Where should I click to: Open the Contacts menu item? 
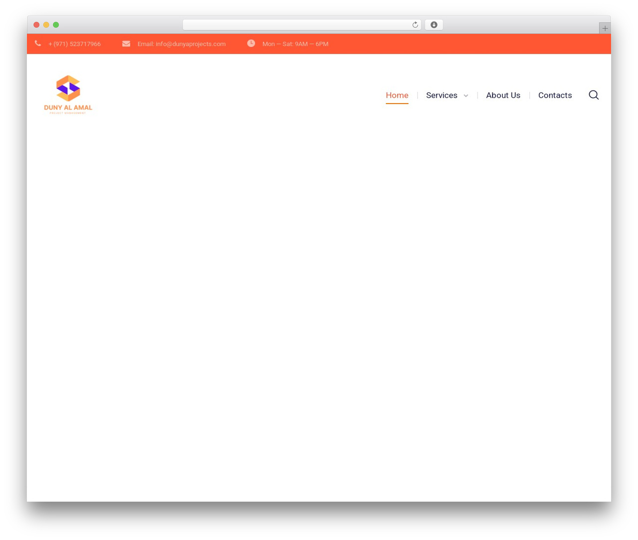tap(555, 95)
